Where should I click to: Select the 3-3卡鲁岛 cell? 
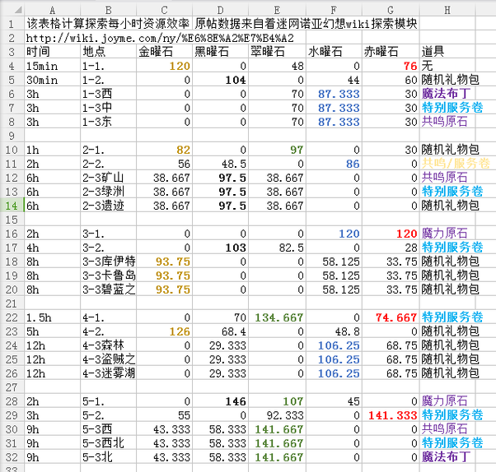coord(109,275)
